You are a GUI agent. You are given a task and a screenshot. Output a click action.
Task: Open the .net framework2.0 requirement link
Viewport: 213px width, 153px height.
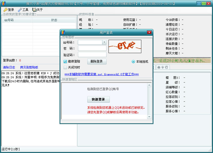point(102,74)
